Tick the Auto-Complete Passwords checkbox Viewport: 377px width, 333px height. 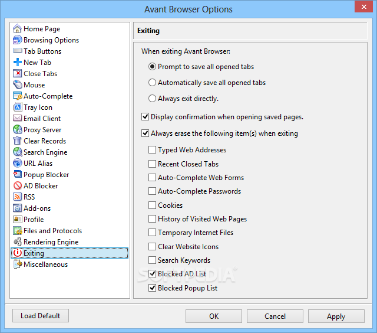[x=152, y=191]
